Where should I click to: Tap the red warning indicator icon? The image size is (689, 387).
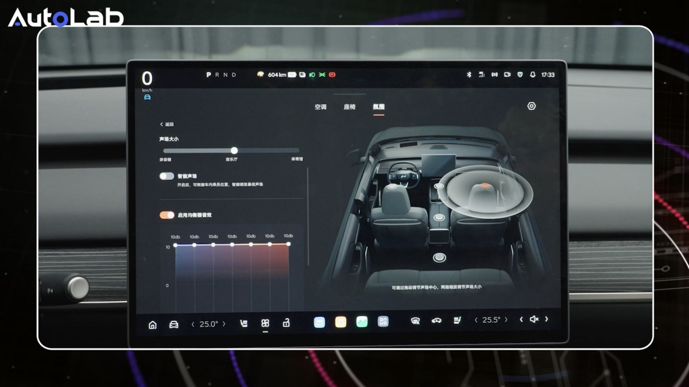point(332,75)
